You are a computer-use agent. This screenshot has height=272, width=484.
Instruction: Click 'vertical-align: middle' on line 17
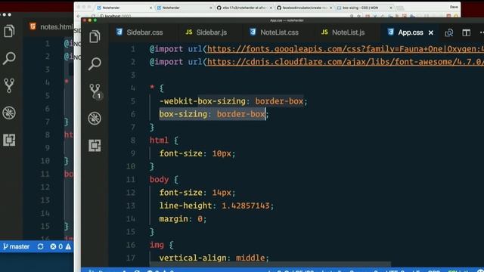(214, 258)
